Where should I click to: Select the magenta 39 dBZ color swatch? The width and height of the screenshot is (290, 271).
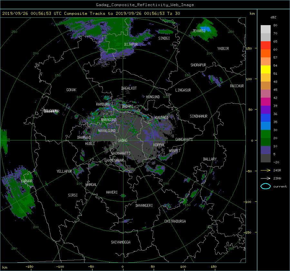point(266,102)
